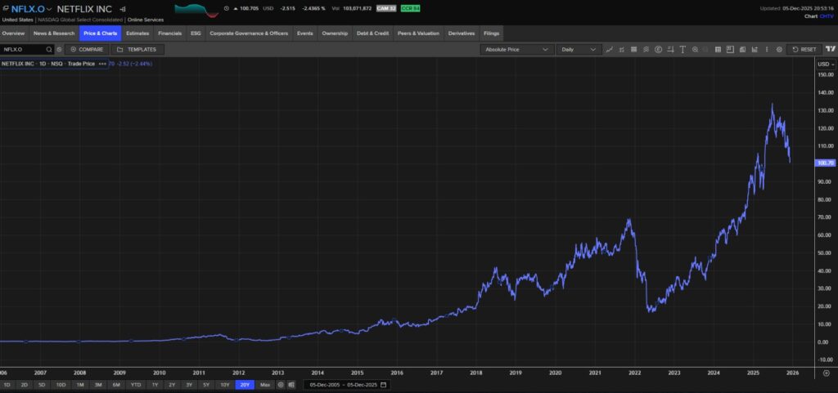Open the Peers & Valuation tab

[x=418, y=33]
